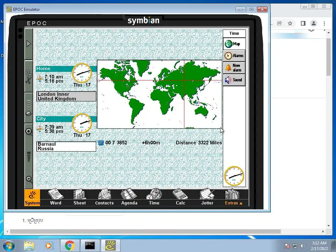Open the Chrome share icon

pyautogui.click(x=280, y=23)
